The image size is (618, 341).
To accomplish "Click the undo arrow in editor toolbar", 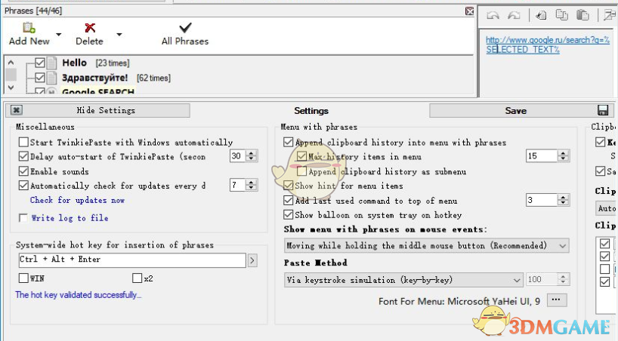I will point(493,15).
